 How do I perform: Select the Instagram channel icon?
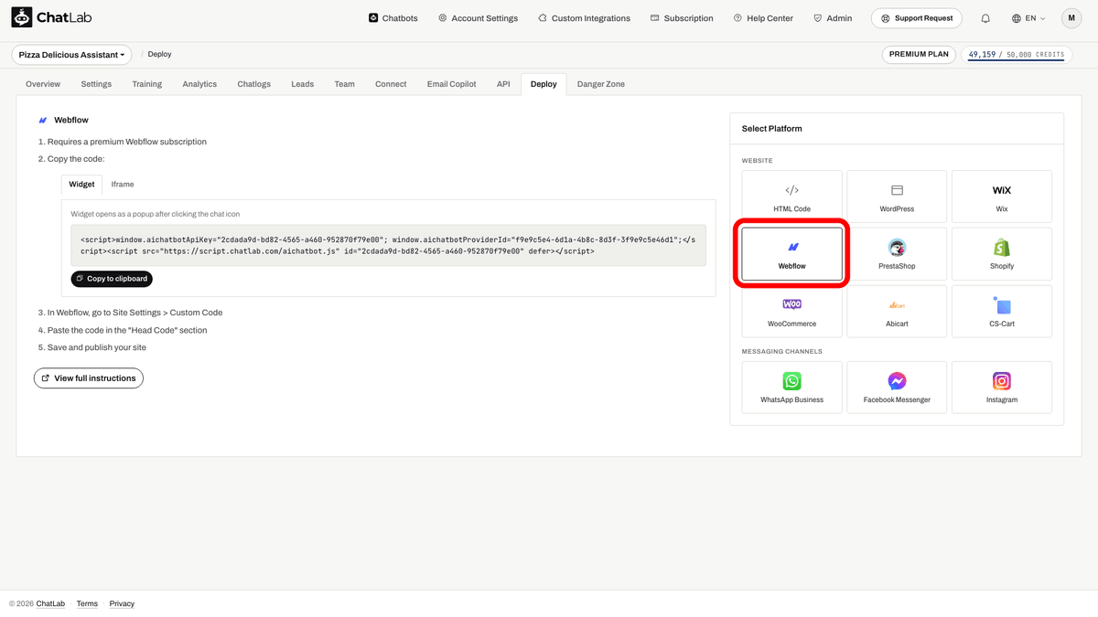(x=1002, y=381)
